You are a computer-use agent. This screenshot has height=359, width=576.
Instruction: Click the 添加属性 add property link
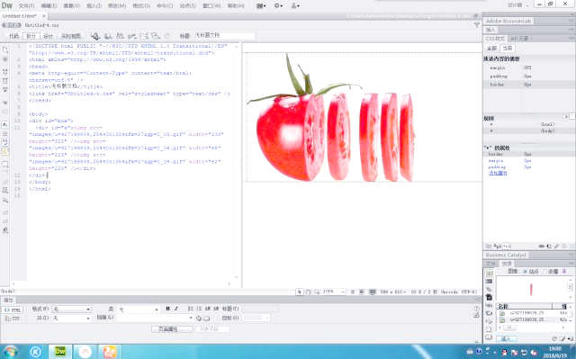(498, 174)
